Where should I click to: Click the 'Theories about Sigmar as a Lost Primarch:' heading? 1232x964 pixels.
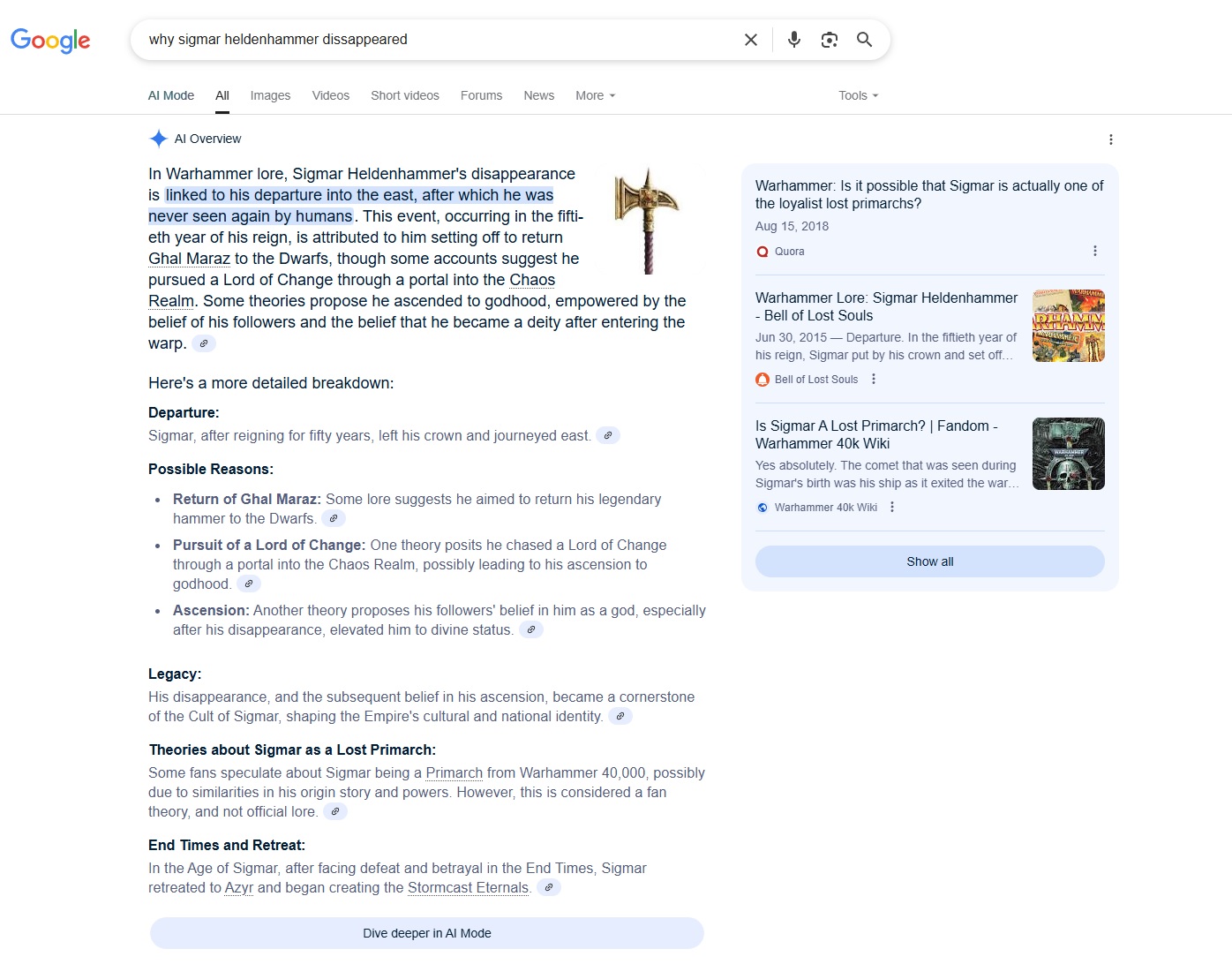point(292,749)
